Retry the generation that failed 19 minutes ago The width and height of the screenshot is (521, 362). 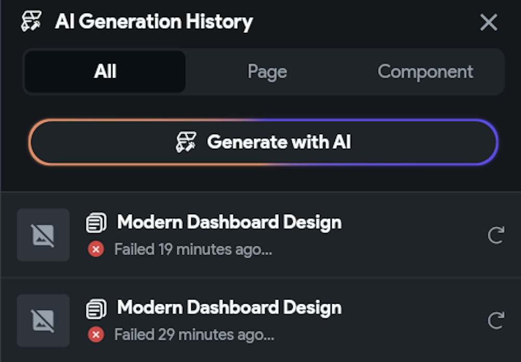coord(496,235)
